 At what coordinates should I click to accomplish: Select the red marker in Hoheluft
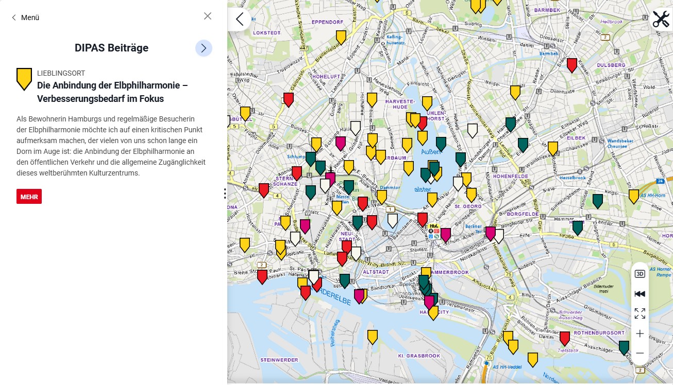click(x=289, y=99)
